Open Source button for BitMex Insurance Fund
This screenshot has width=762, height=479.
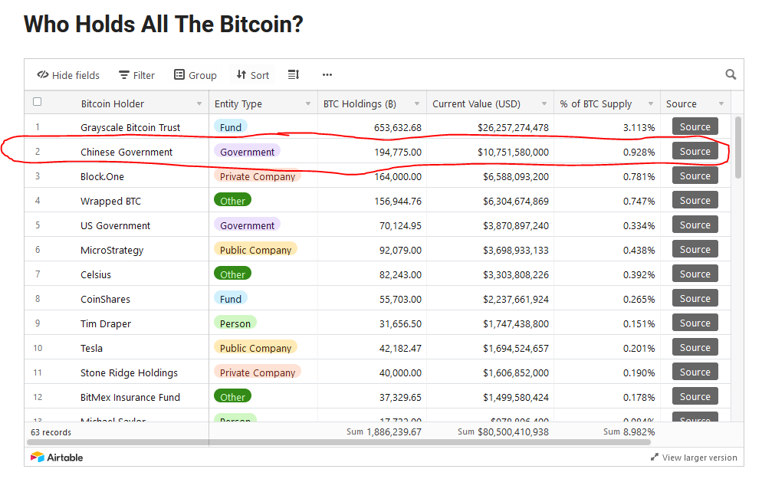pyautogui.click(x=695, y=396)
